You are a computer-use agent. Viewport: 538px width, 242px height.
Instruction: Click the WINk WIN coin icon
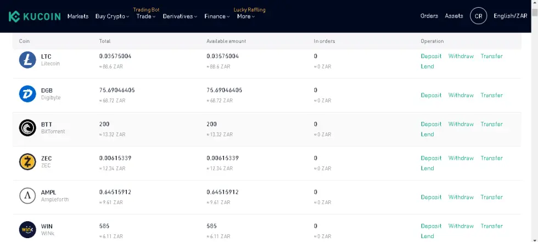pyautogui.click(x=27, y=230)
